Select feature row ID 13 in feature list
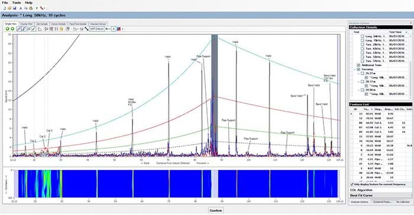The height and width of the screenshot is (215, 414). pyautogui.click(x=380, y=113)
